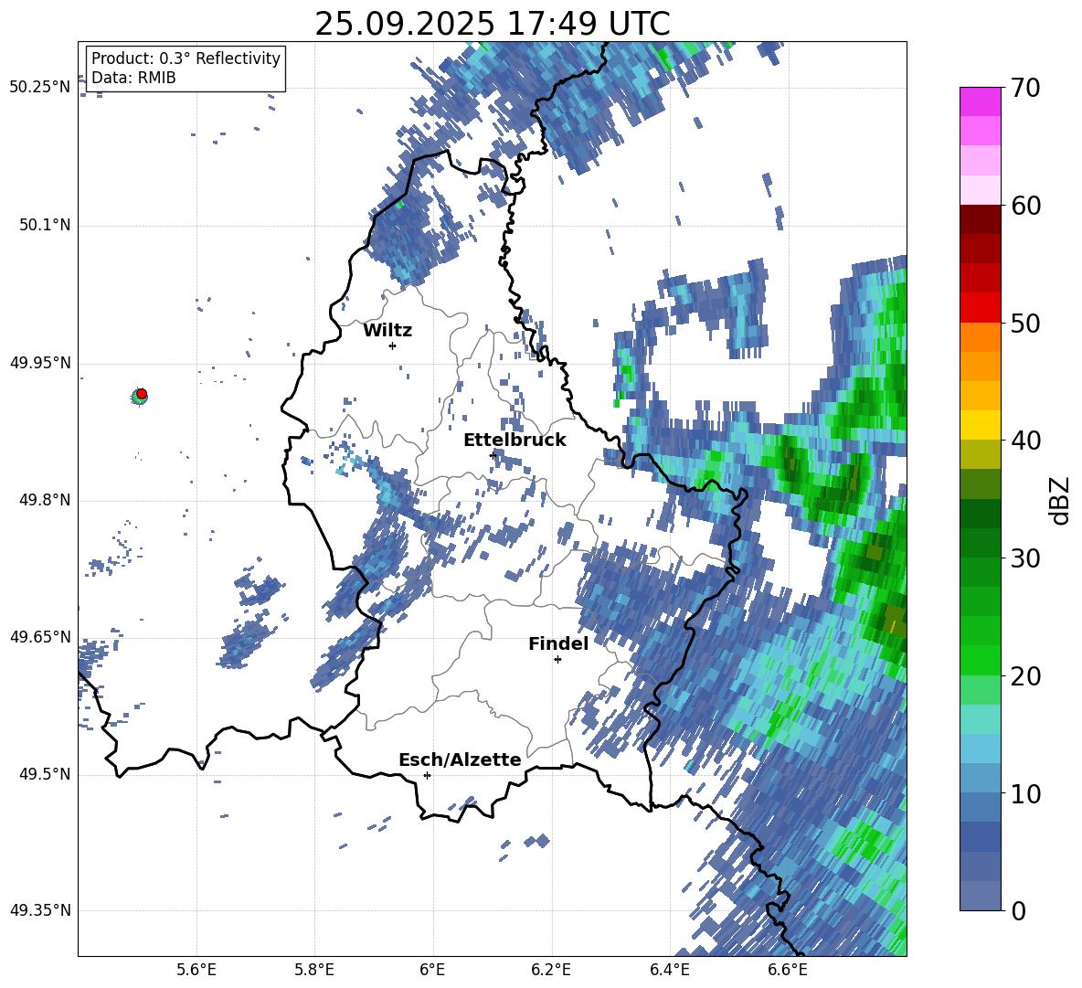Click the 49.95°N latitude label
The image size is (1082, 988).
tap(40, 362)
